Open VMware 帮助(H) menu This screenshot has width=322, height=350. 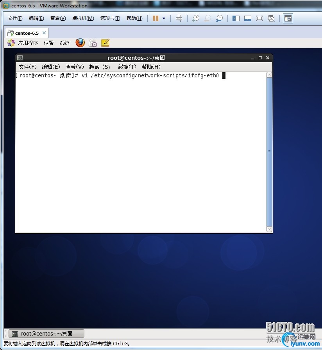(134, 18)
